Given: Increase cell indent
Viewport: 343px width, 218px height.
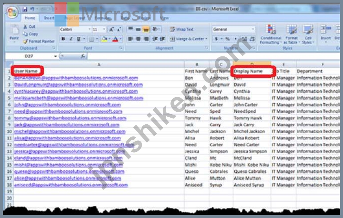Looking at the screenshot, I should (x=162, y=39).
